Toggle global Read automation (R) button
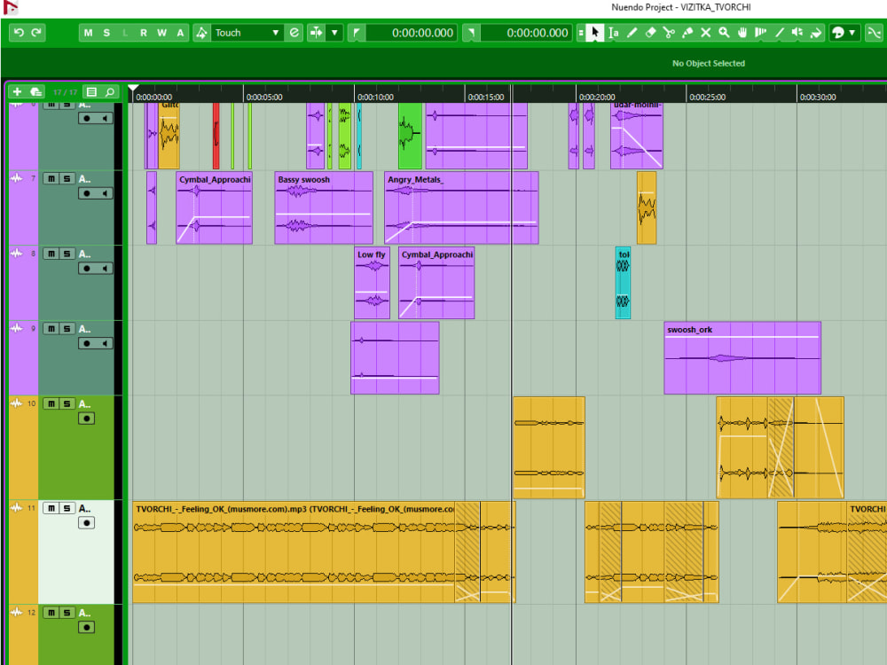887x665 pixels. [x=143, y=33]
